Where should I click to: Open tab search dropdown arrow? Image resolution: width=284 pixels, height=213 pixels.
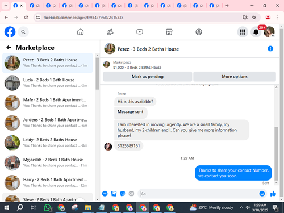coord(6,6)
